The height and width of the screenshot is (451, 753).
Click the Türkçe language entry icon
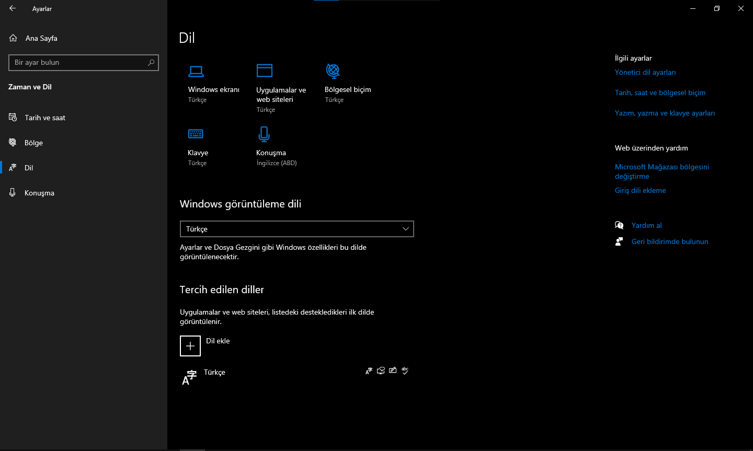tap(189, 377)
